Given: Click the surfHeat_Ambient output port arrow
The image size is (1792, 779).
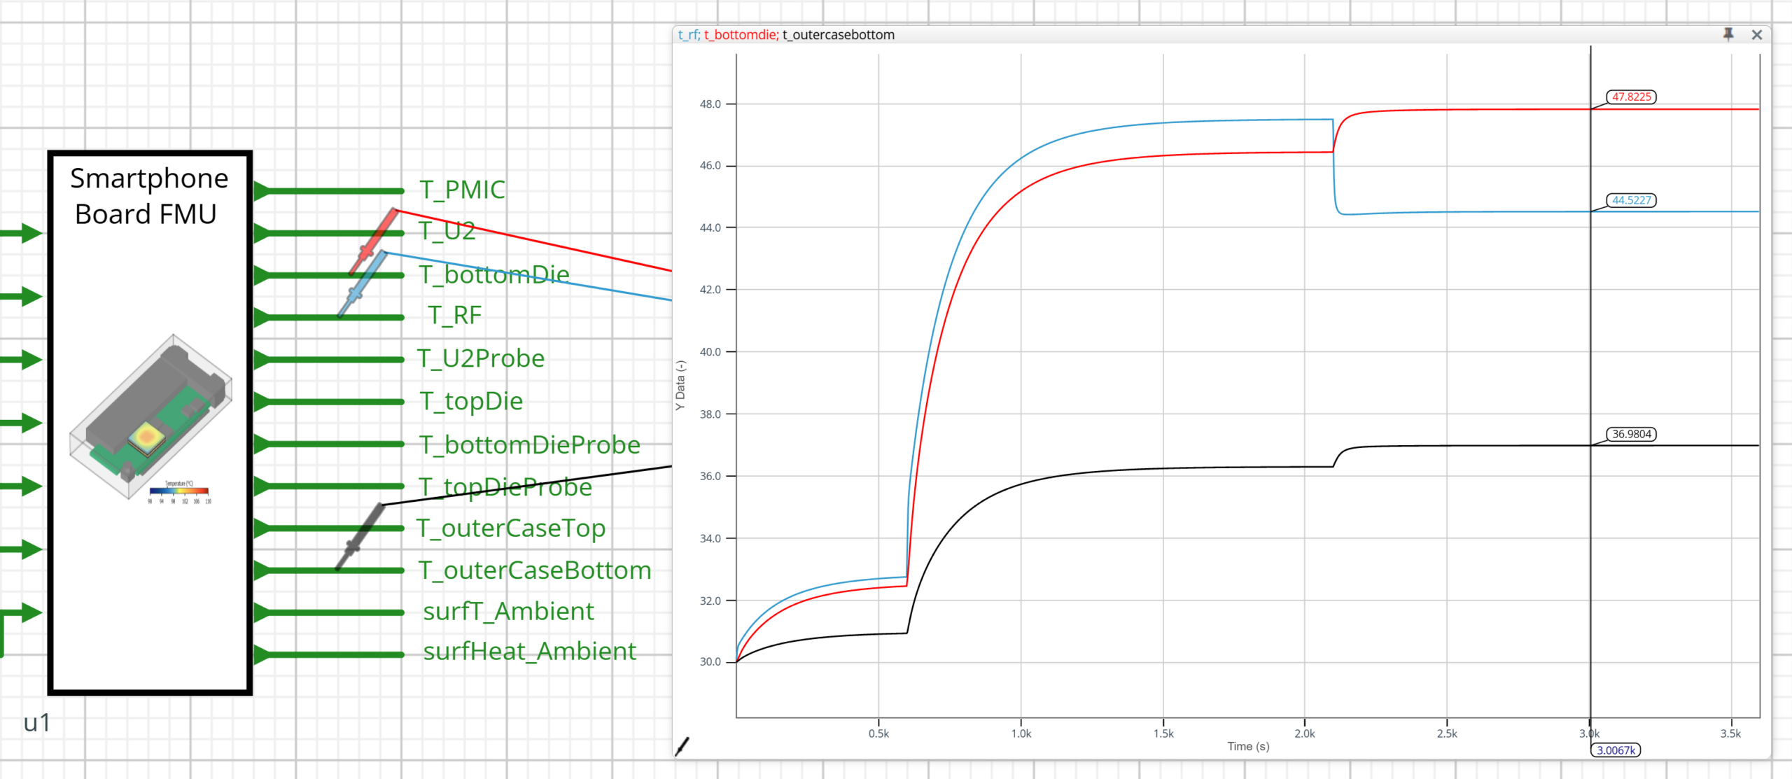Looking at the screenshot, I should 262,655.
